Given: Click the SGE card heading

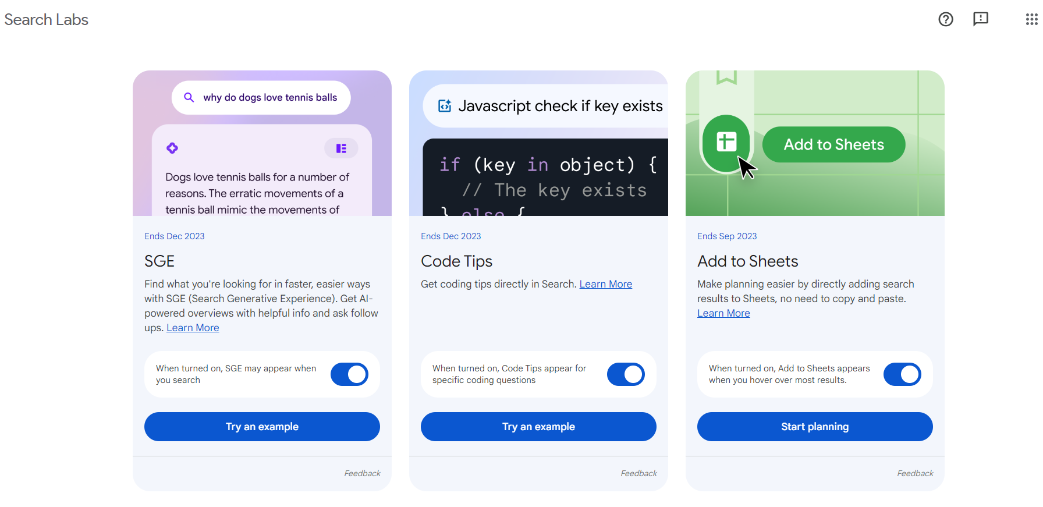Looking at the screenshot, I should click(x=159, y=261).
